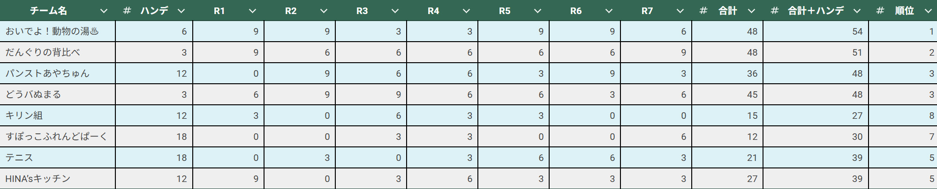Open the R4 column dropdown arrow
This screenshot has height=189, width=937.
click(x=467, y=11)
